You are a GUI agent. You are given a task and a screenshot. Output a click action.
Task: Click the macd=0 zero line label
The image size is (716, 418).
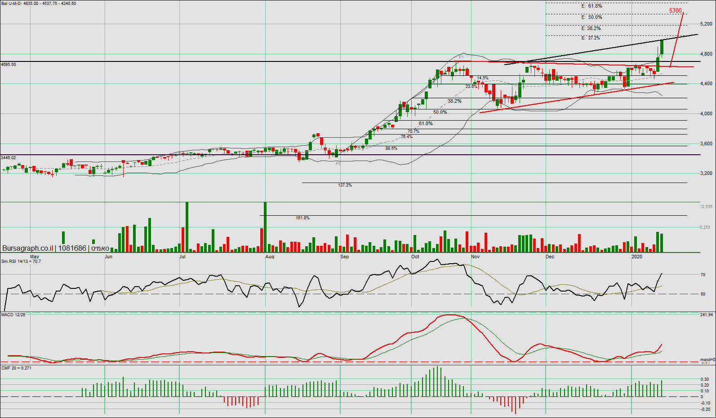(707, 360)
